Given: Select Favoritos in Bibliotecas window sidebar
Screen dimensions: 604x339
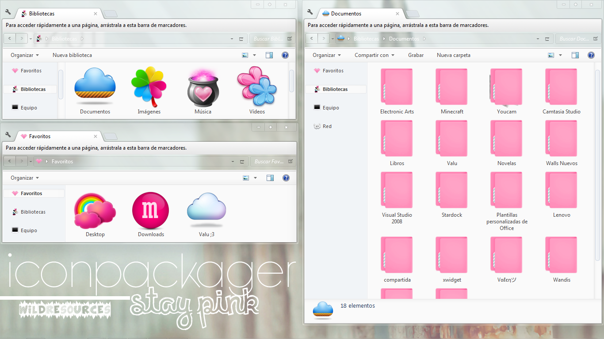Looking at the screenshot, I should click(31, 71).
